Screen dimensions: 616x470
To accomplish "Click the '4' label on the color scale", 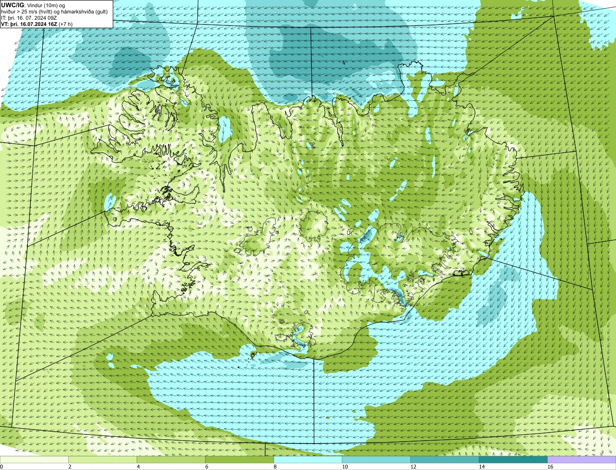I will tap(138, 467).
